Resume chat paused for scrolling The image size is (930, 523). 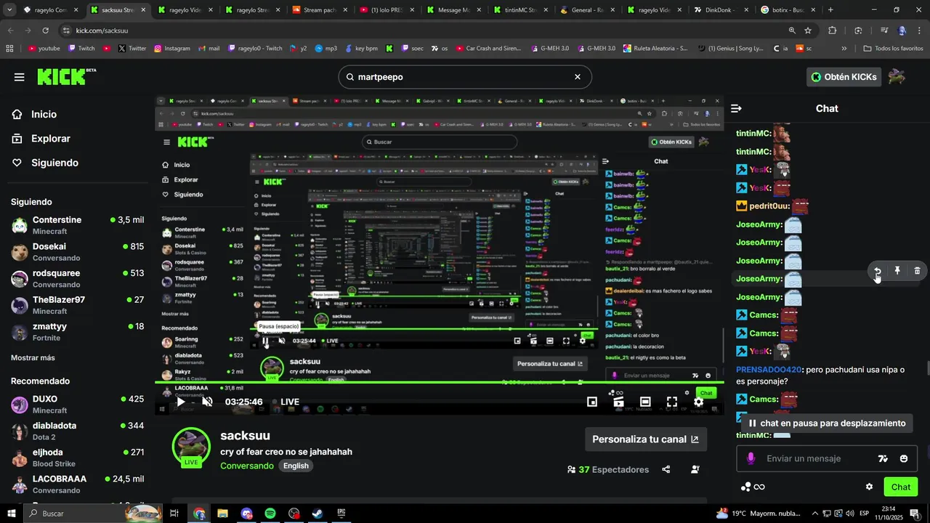pos(828,423)
